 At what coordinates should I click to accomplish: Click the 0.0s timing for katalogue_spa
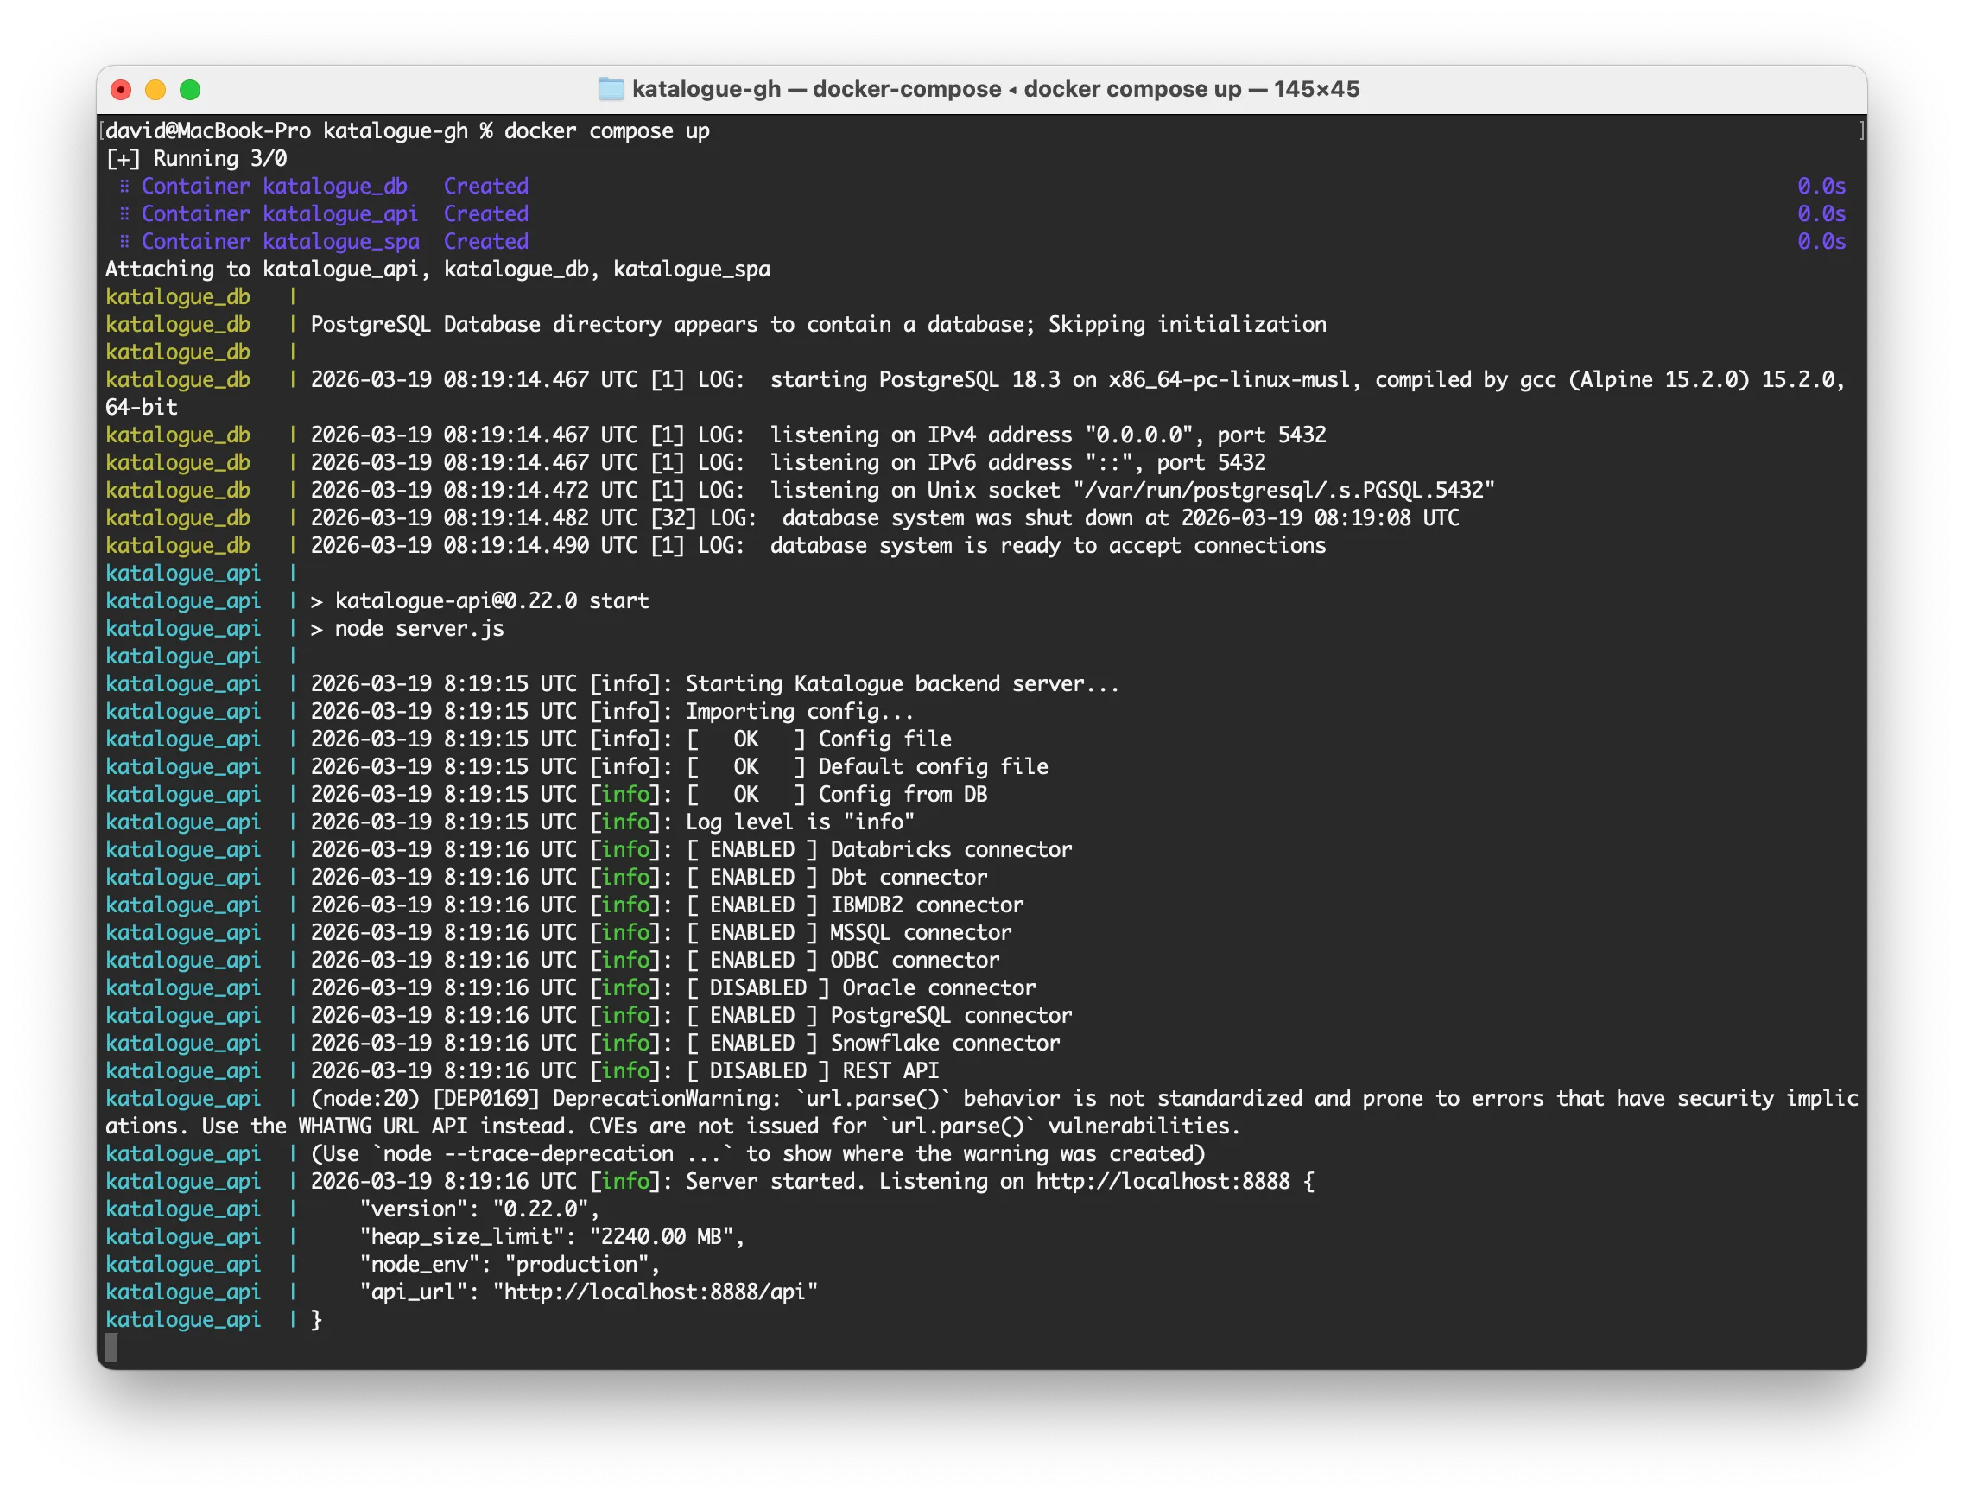[1821, 242]
